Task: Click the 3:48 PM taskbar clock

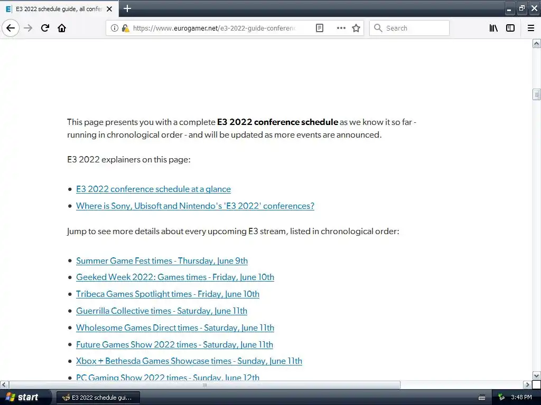Action: point(521,398)
